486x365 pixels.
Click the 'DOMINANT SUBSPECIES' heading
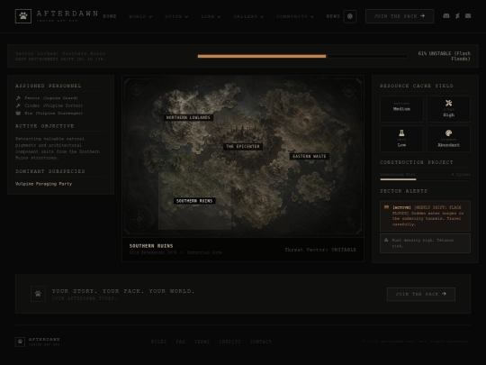[x=50, y=171]
